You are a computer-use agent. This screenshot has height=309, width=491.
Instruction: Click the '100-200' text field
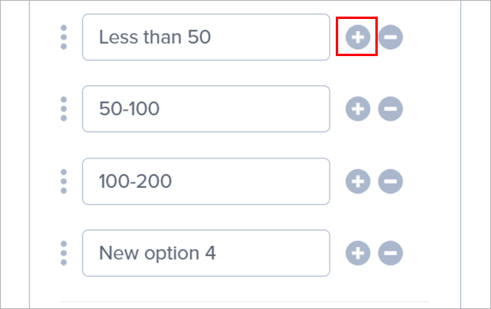206,181
